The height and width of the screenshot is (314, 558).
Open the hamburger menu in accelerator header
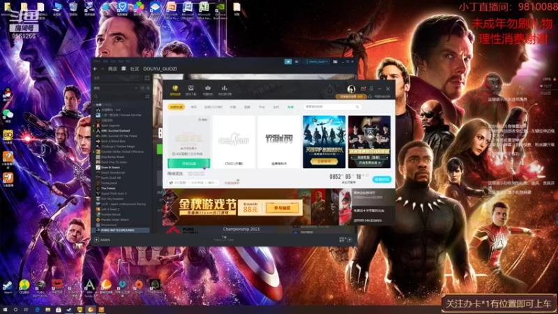371,89
